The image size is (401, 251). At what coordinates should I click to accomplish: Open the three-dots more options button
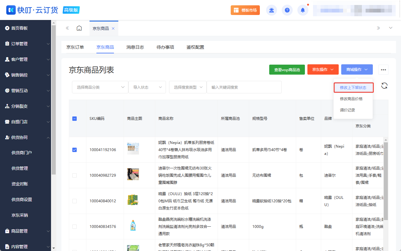[383, 70]
